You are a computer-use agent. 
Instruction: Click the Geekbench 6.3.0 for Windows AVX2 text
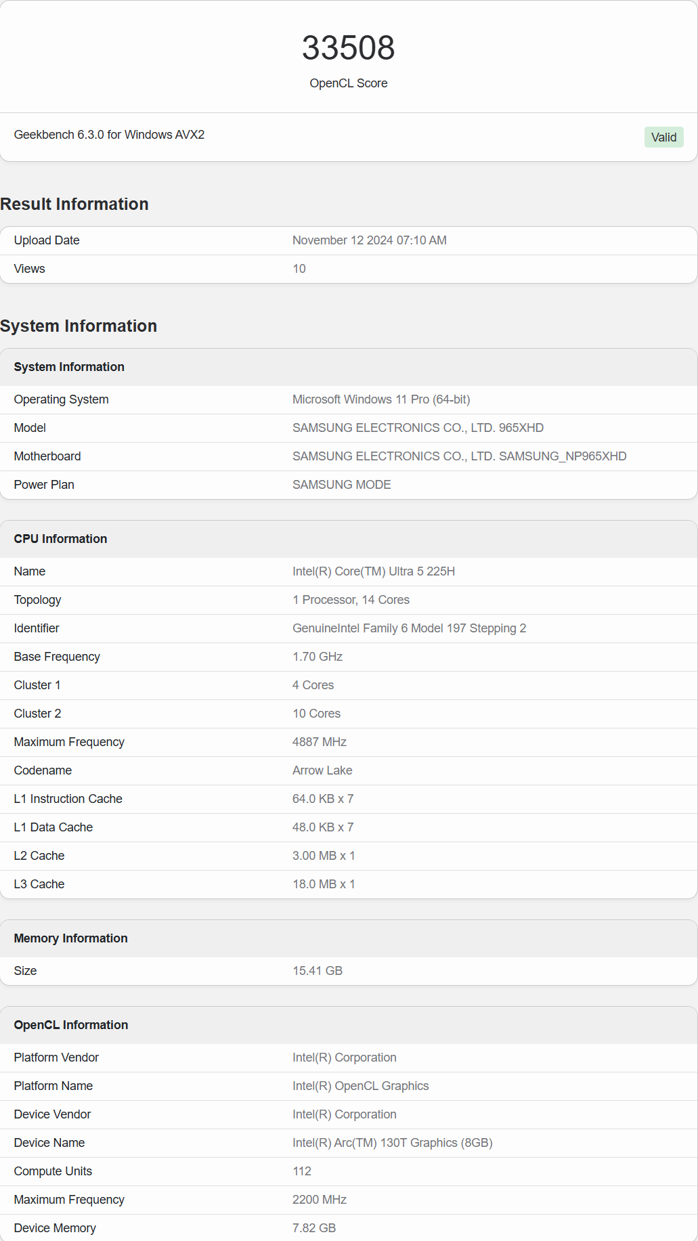[x=109, y=135]
